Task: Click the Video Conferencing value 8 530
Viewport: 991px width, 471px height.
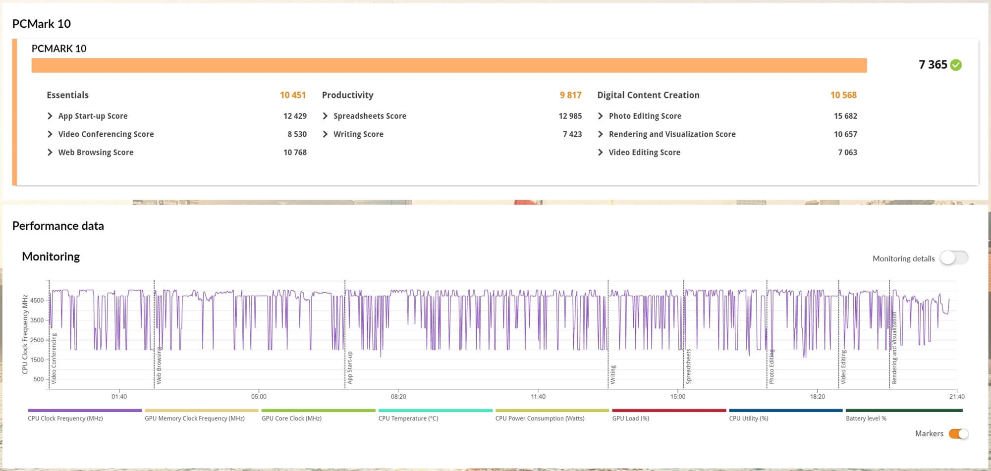Action: click(x=297, y=134)
